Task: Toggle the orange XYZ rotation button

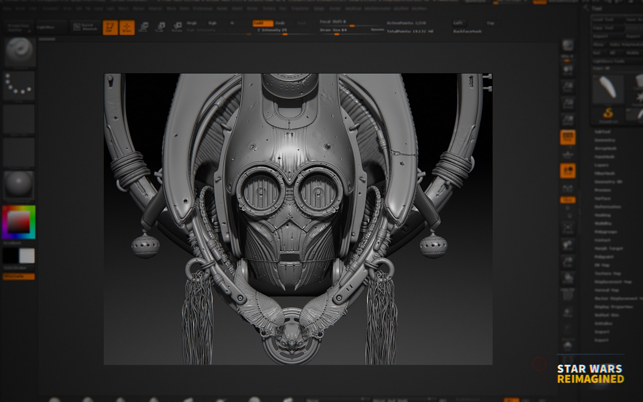Action: pos(567,200)
